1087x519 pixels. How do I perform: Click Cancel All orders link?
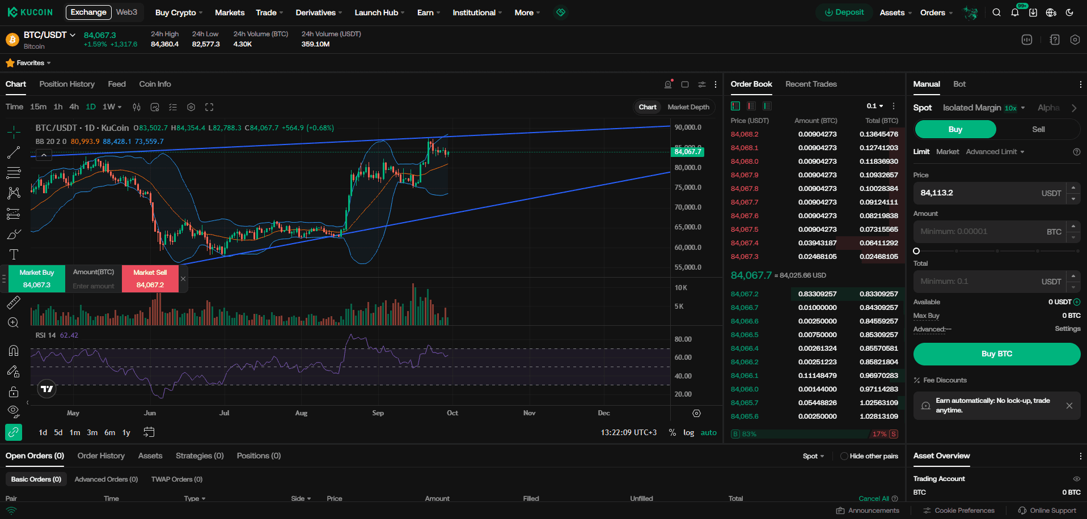(874, 499)
